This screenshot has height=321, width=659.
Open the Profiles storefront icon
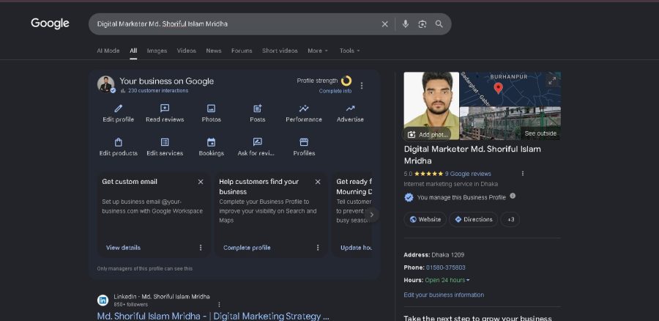point(304,142)
